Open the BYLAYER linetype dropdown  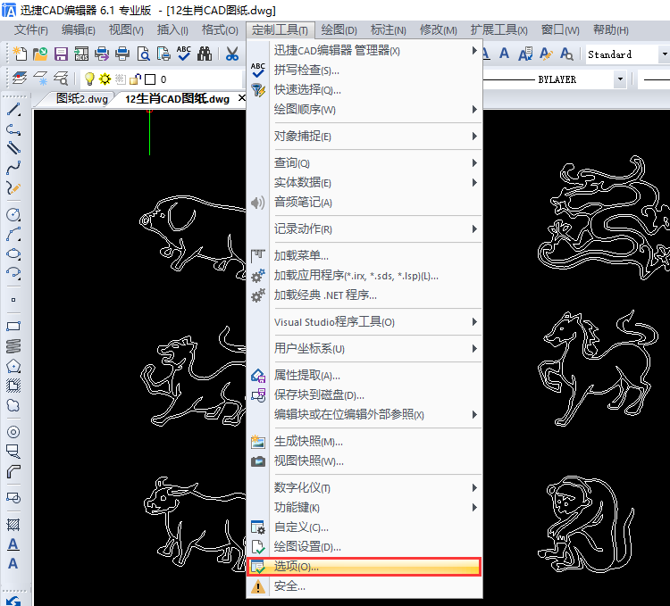pyautogui.click(x=620, y=79)
